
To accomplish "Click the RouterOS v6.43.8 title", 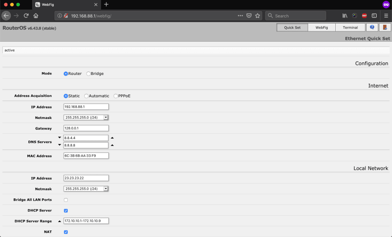I will point(29,28).
